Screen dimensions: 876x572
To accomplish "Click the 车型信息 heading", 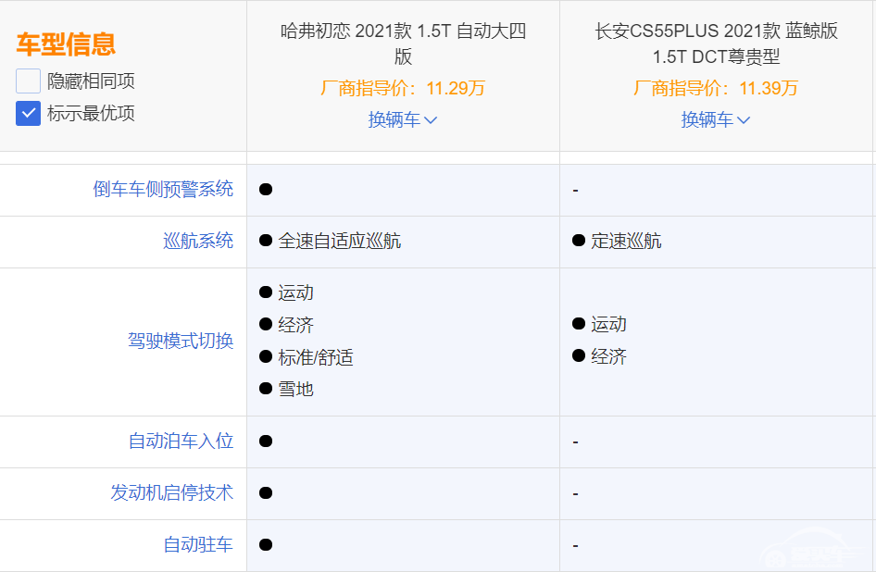I will tap(66, 44).
